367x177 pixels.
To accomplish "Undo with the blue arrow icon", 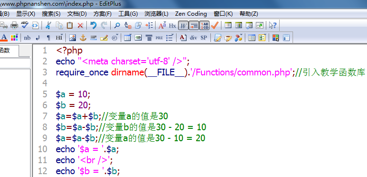I will point(94,25).
